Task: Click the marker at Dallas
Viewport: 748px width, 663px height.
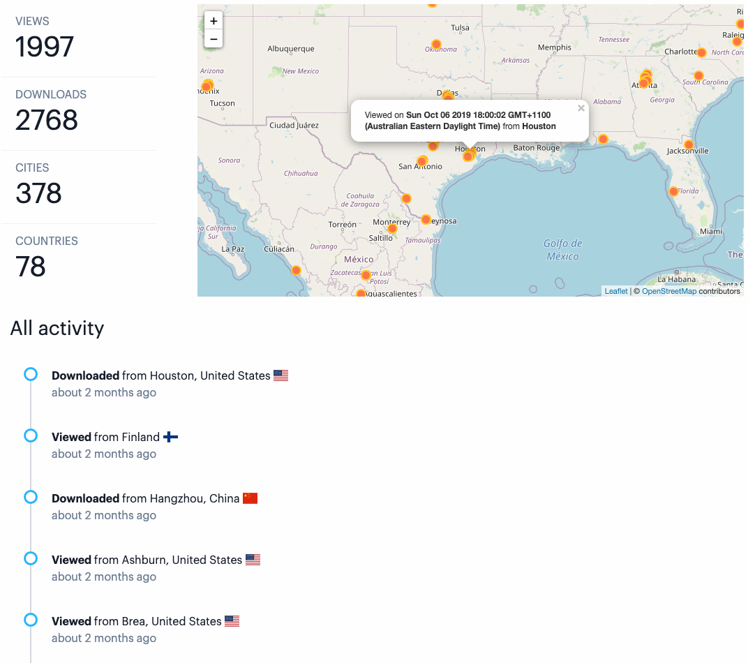Action: click(447, 96)
